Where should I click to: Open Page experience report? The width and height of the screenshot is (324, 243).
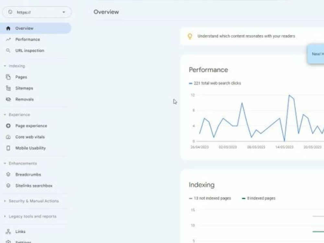pos(36,126)
